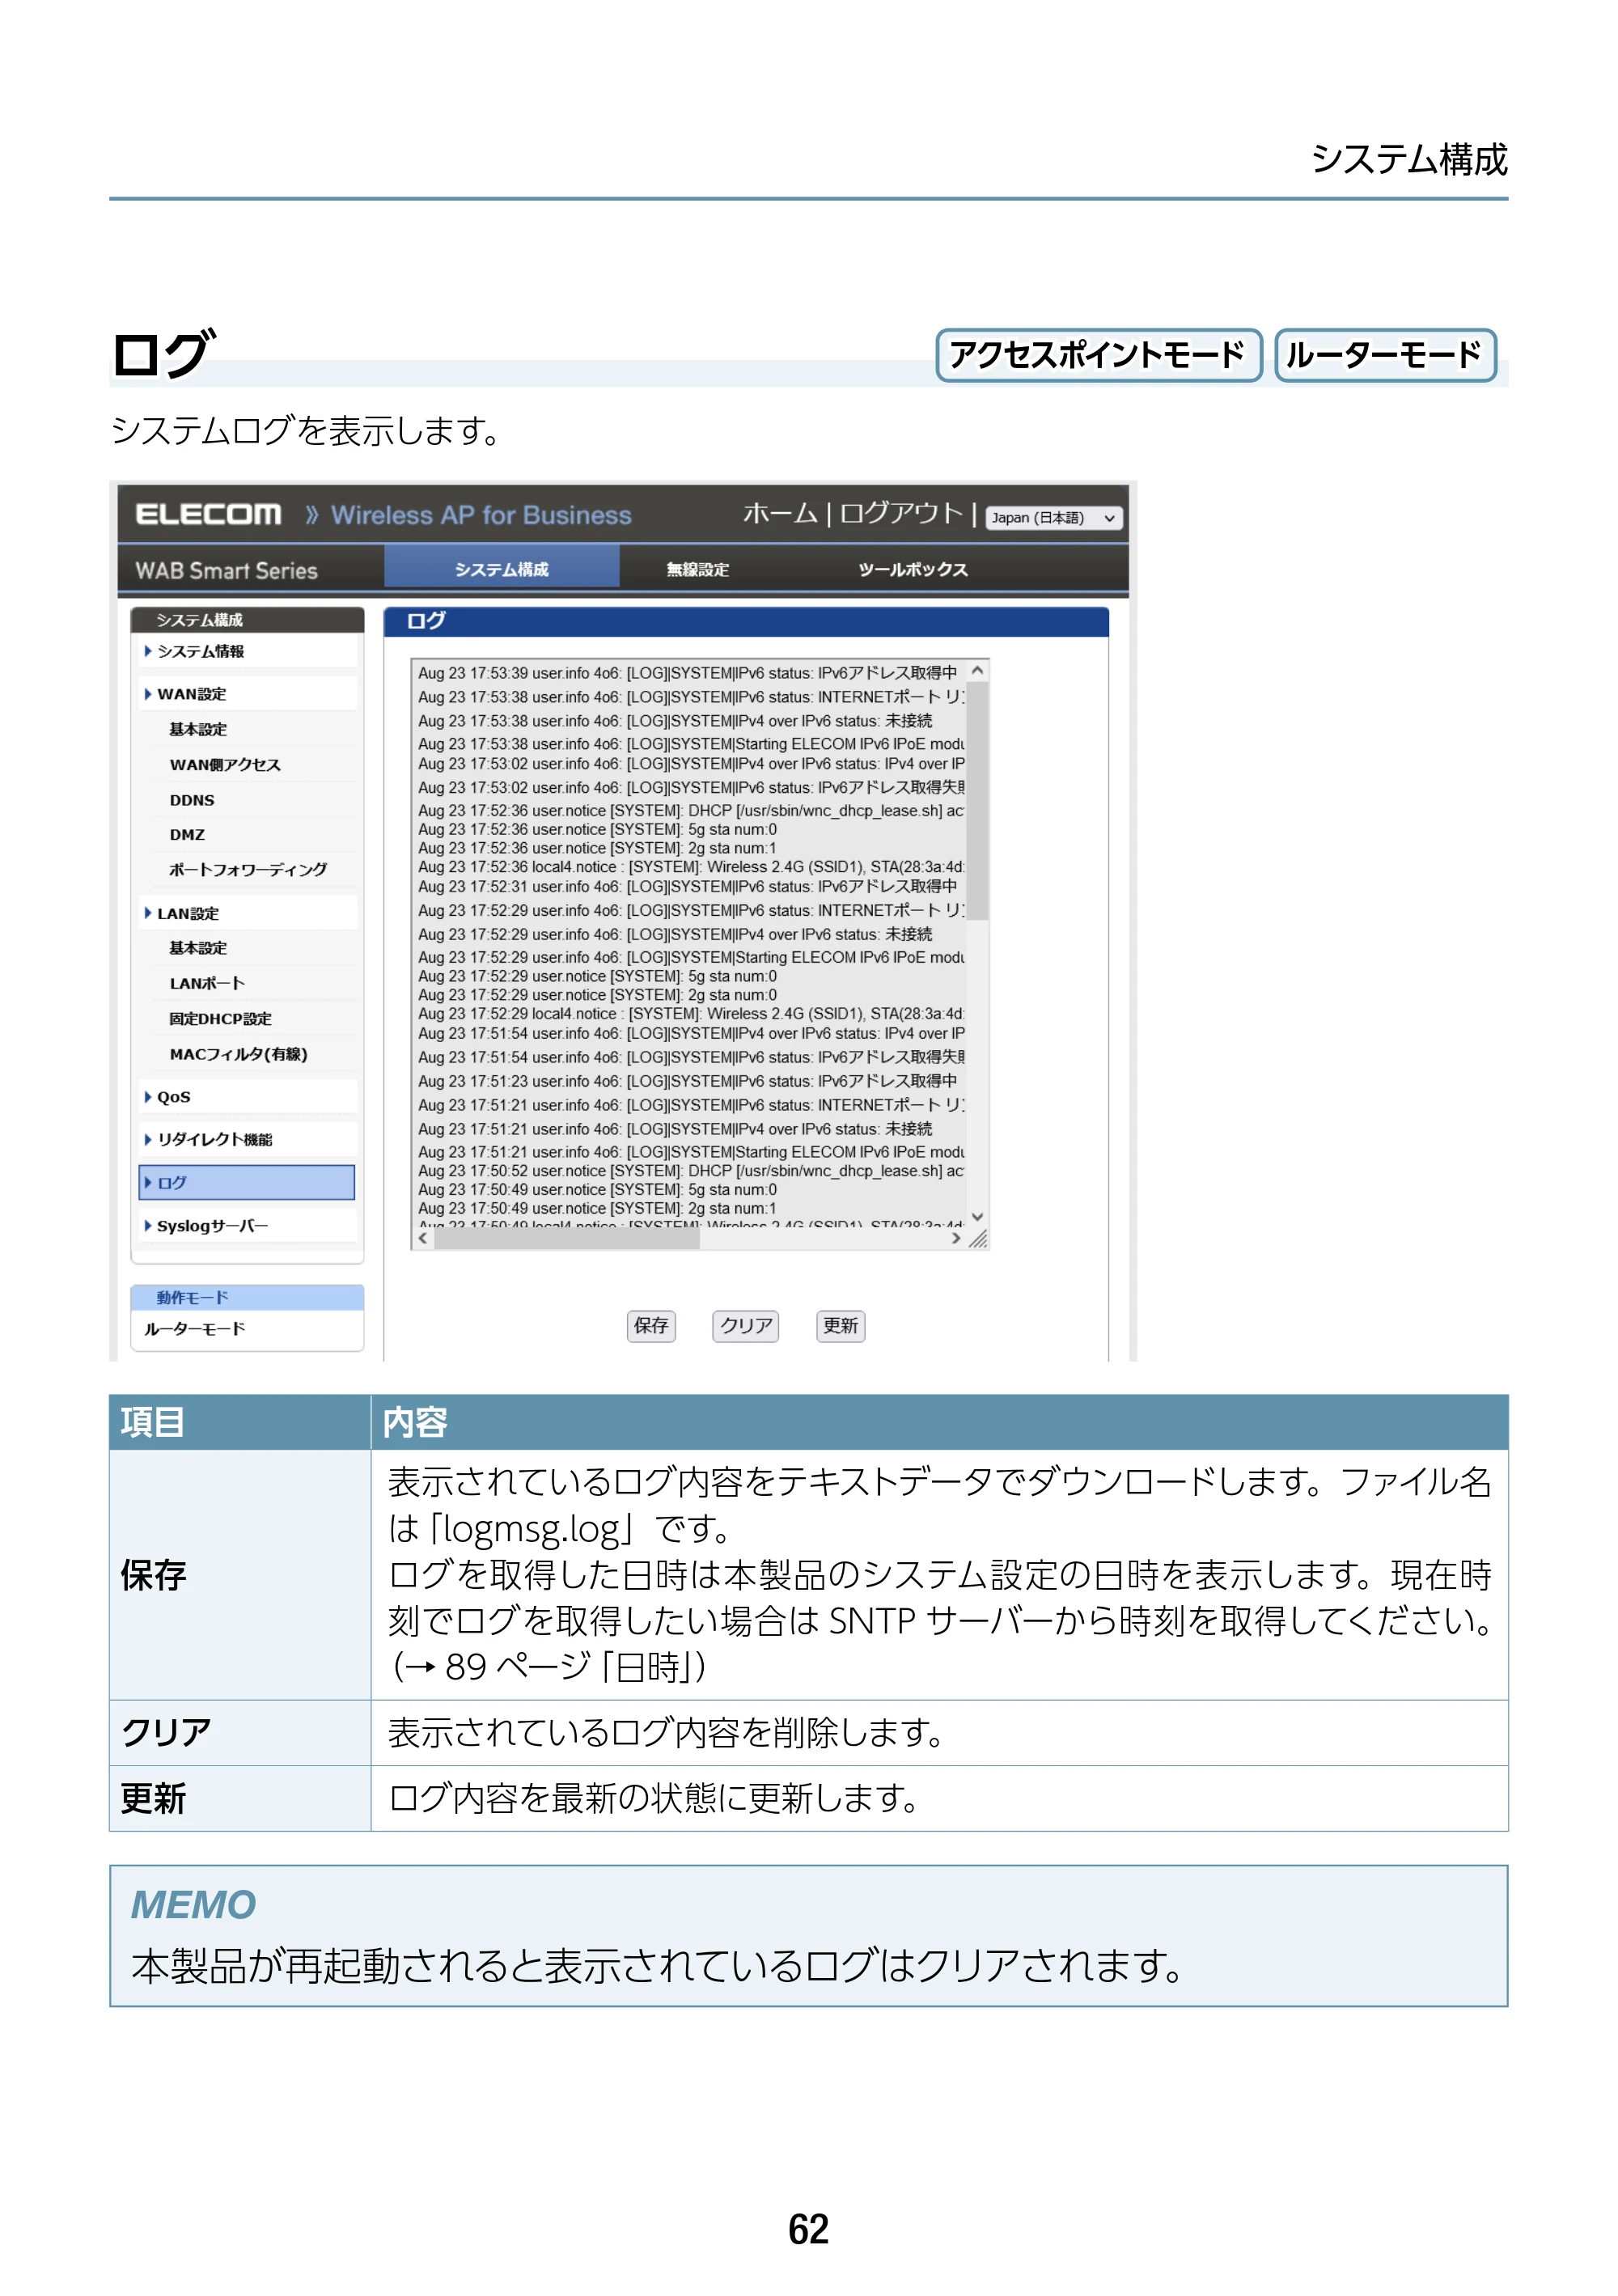Image resolution: width=1618 pixels, height=2296 pixels.
Task: Click the ホーム link in the header
Action: 780,513
